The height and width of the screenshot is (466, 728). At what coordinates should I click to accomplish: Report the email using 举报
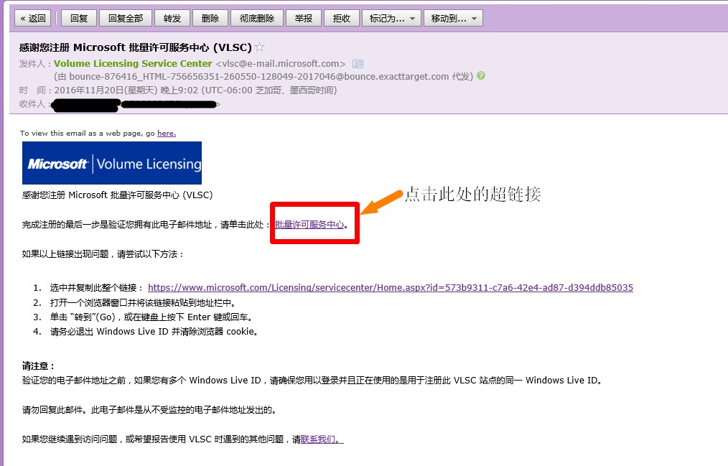[x=304, y=19]
